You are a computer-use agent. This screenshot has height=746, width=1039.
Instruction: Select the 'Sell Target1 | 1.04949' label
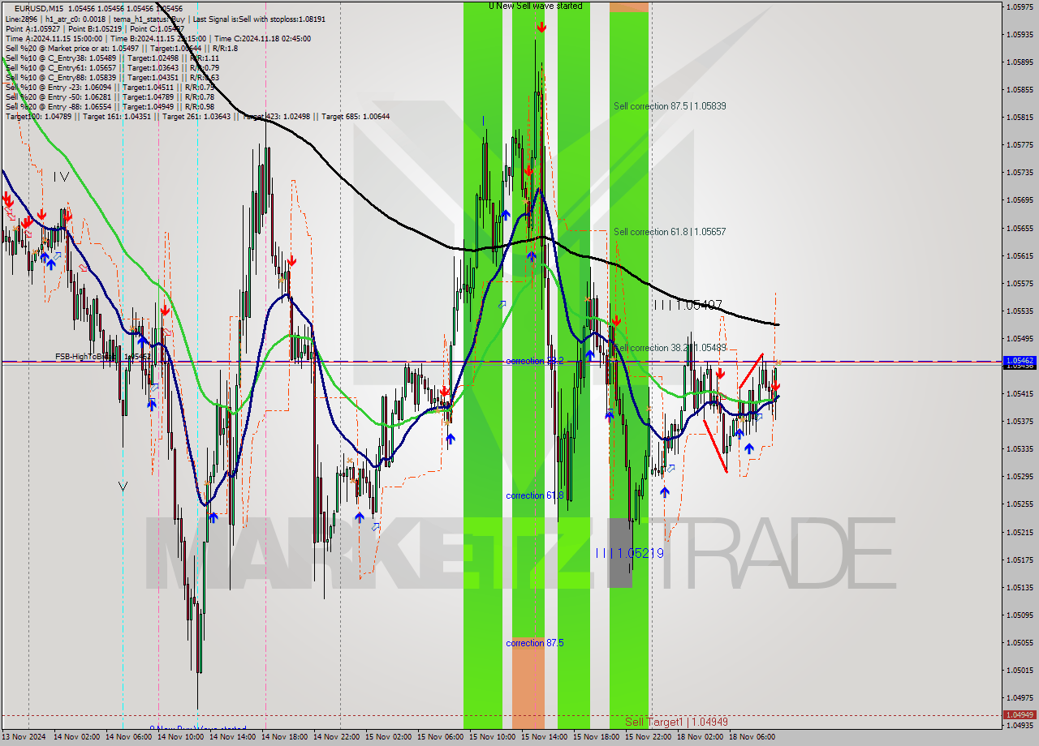(x=677, y=722)
